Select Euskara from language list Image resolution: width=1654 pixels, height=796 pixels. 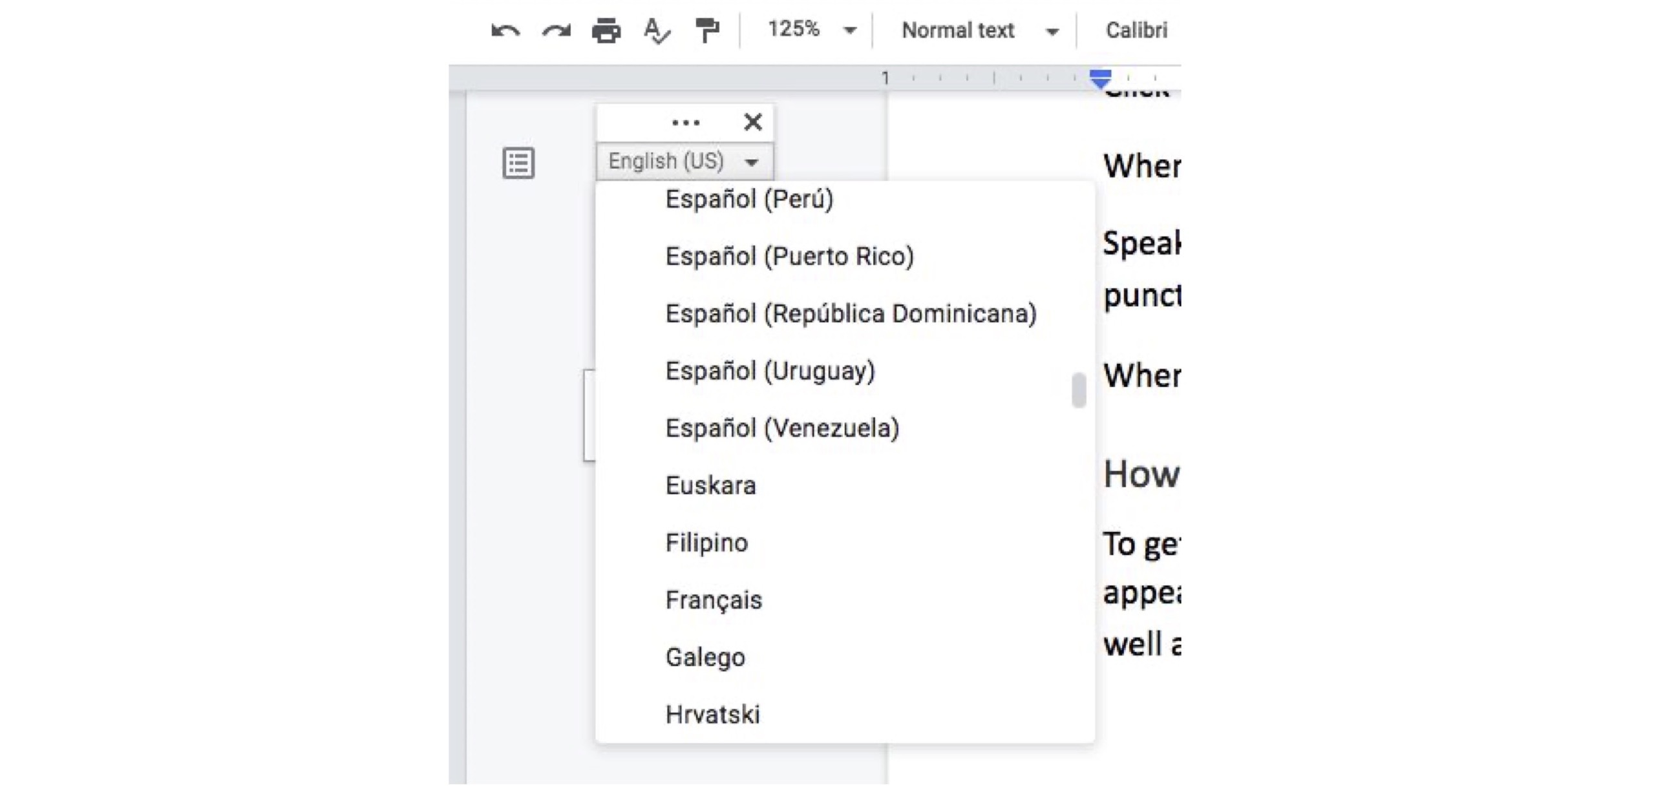click(x=711, y=485)
